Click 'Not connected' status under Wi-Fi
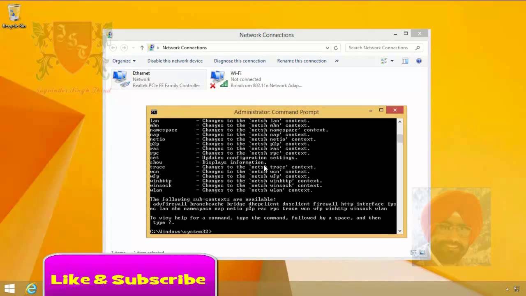The height and width of the screenshot is (296, 526). (x=246, y=79)
